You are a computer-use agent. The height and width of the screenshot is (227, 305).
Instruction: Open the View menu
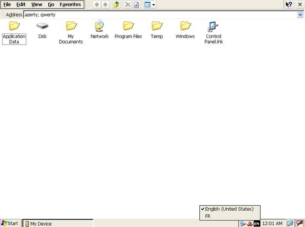click(x=37, y=5)
